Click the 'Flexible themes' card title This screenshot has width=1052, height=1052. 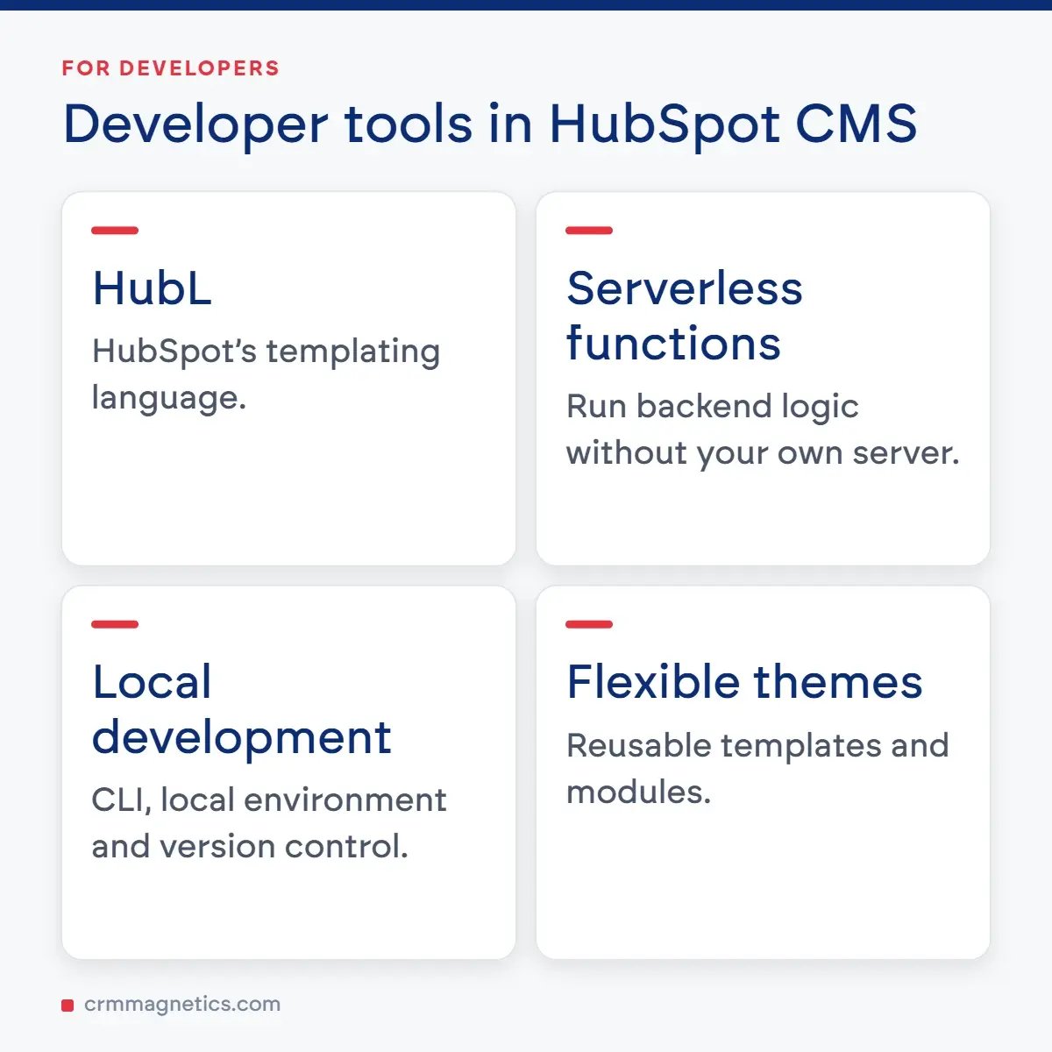click(x=744, y=682)
